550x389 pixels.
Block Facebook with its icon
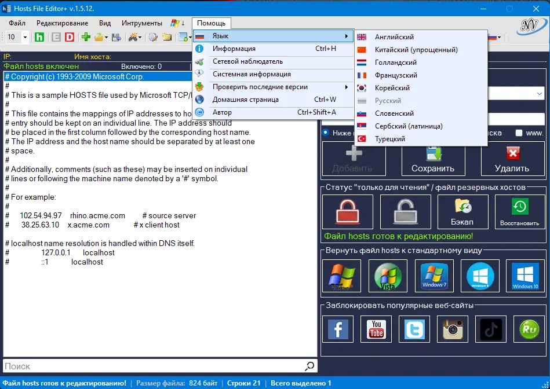click(x=338, y=329)
